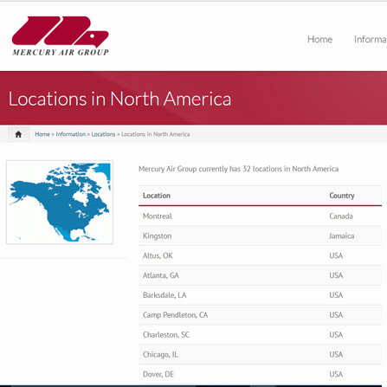Open the Information navigation menu item

click(371, 39)
